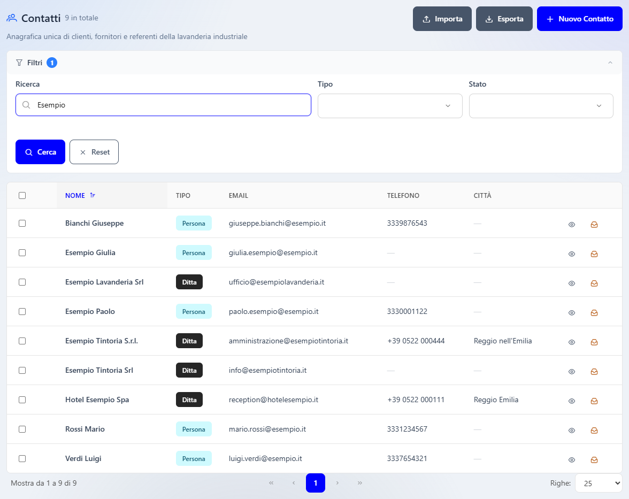Open the Stato filter dropdown
This screenshot has height=499, width=629.
[x=541, y=106]
